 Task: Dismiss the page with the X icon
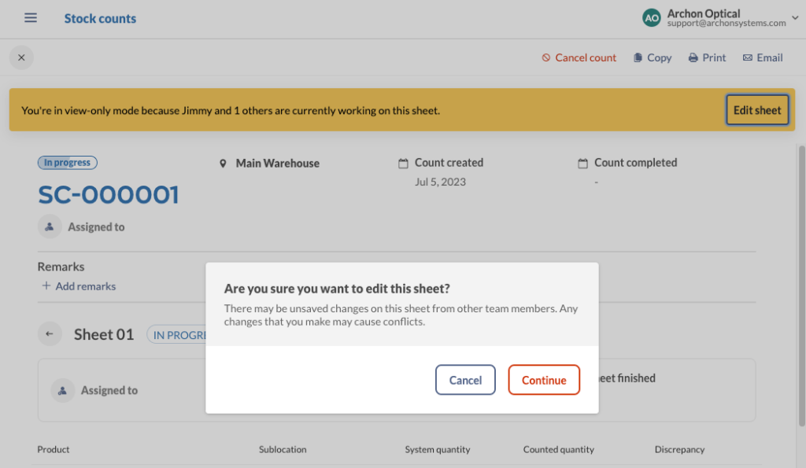(x=21, y=57)
